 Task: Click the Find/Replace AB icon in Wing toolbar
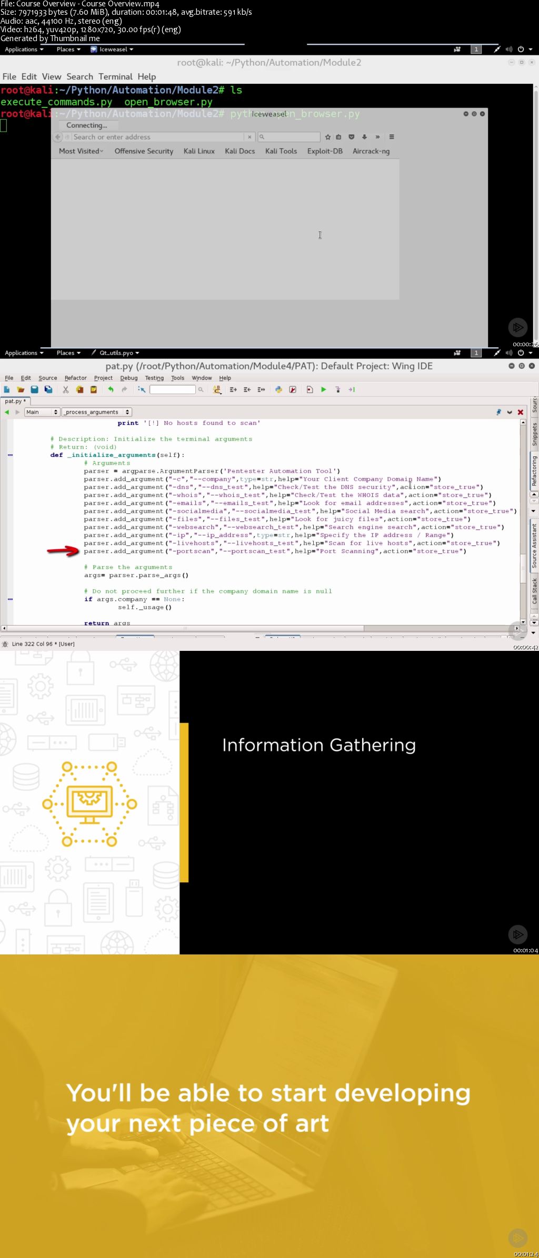[x=217, y=389]
